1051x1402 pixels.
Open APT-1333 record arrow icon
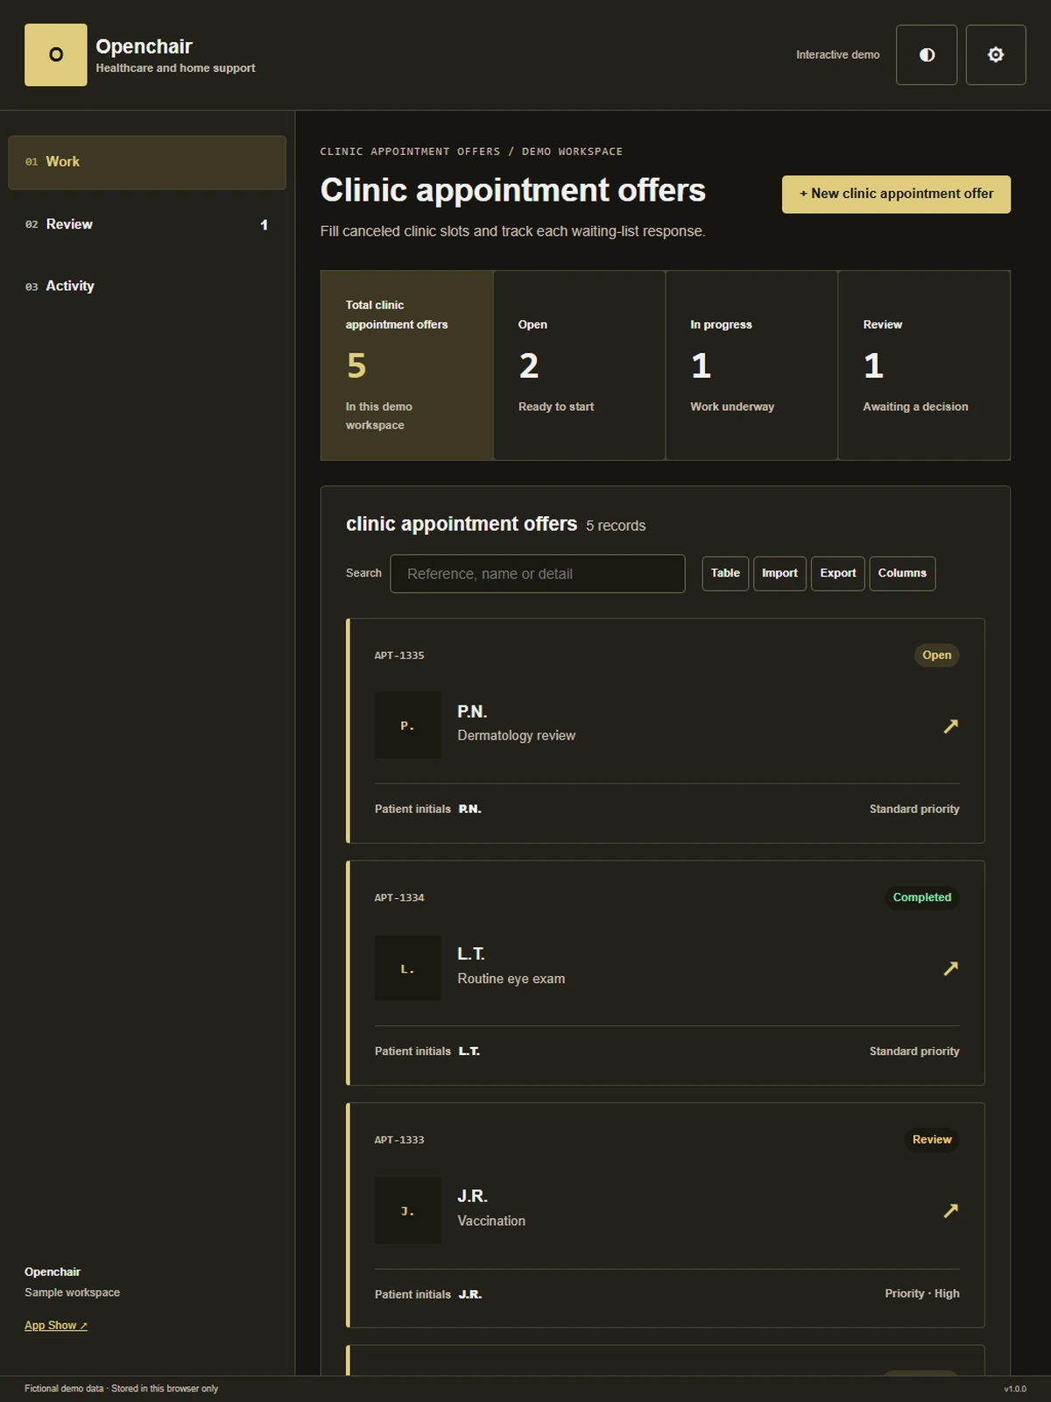(x=950, y=1210)
